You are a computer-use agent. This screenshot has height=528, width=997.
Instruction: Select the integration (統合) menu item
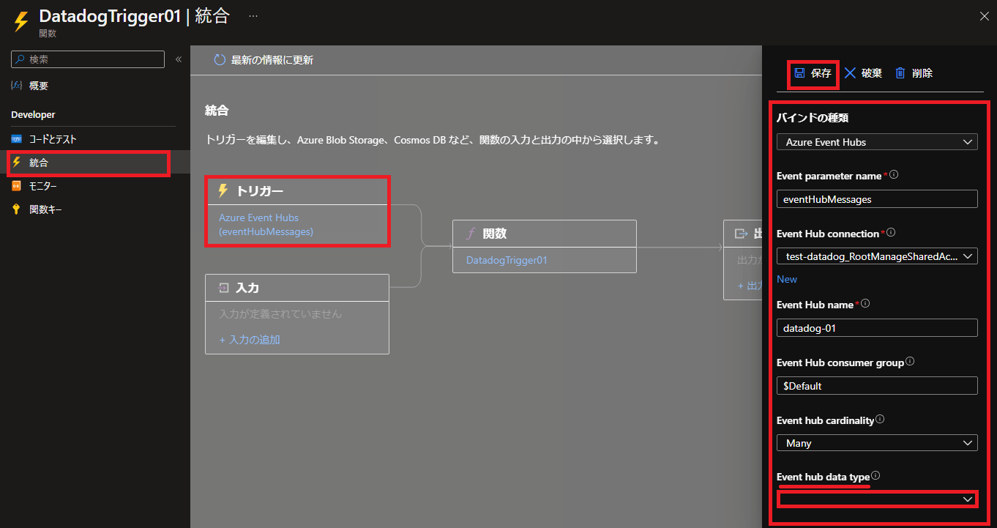[x=95, y=163]
